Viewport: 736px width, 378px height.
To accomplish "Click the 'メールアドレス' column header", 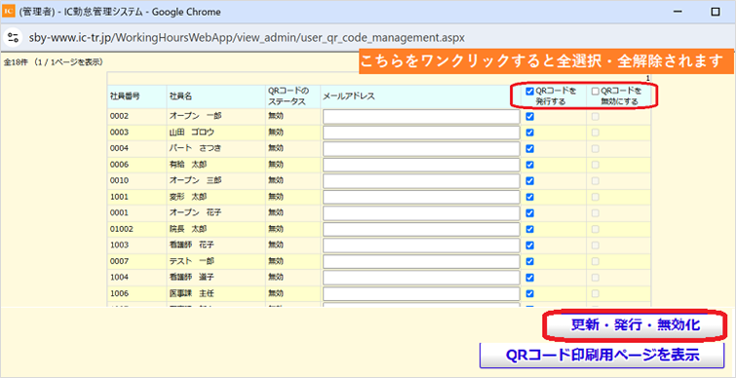I will pyautogui.click(x=349, y=96).
